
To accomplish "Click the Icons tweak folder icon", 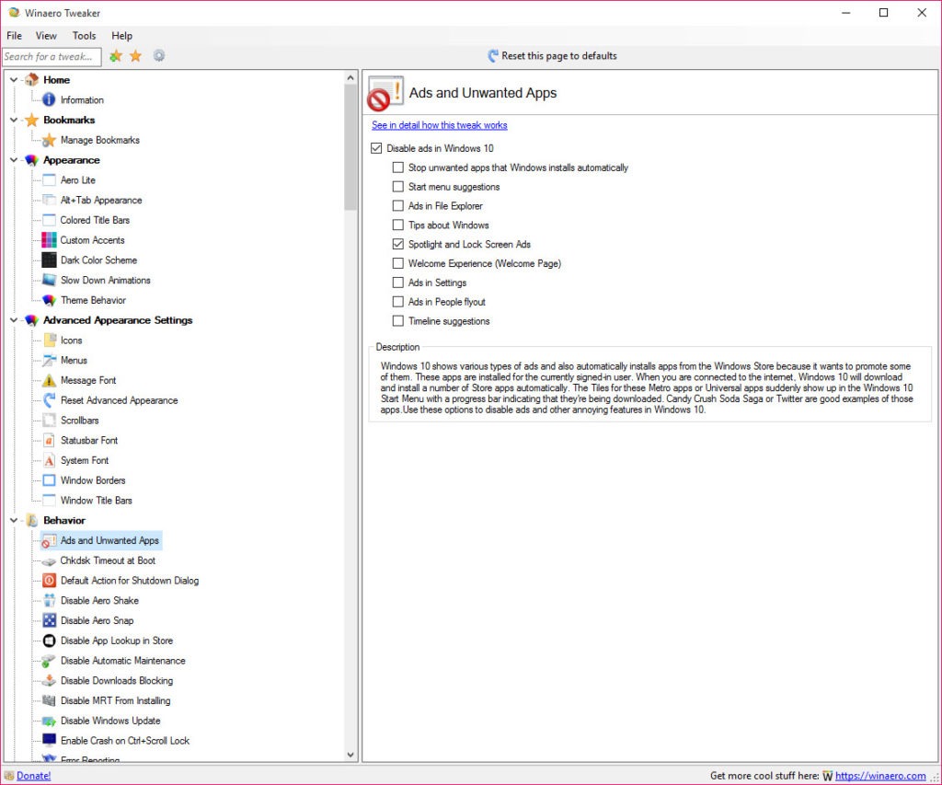I will [50, 341].
